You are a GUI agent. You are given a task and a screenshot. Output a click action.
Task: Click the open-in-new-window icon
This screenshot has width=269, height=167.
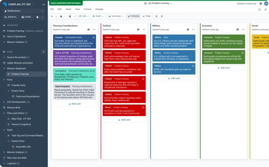266,9
